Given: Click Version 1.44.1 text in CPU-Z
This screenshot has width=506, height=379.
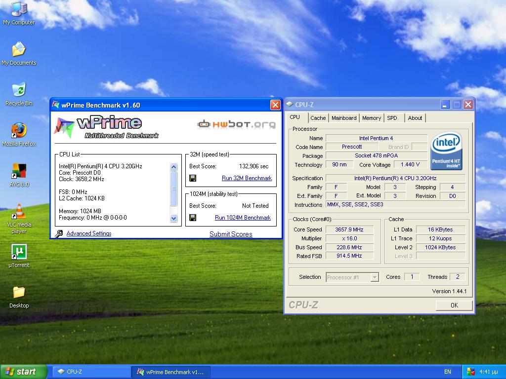Looking at the screenshot, I should click(449, 291).
